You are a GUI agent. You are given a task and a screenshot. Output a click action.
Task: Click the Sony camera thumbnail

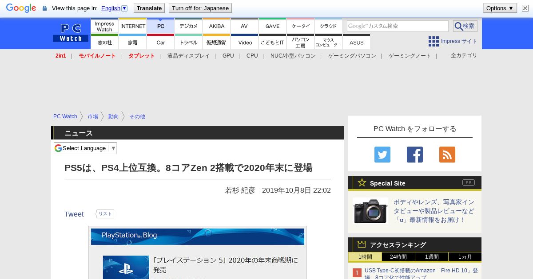(370, 211)
